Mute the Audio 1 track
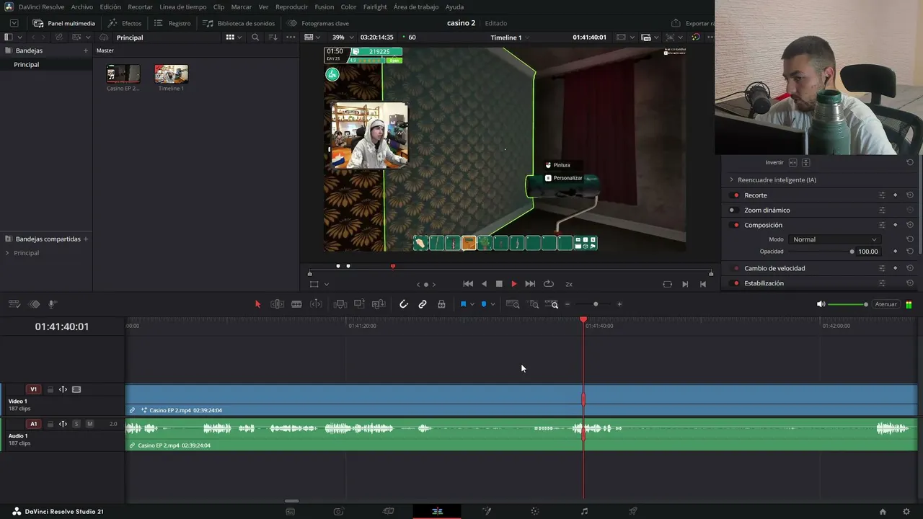 (90, 424)
